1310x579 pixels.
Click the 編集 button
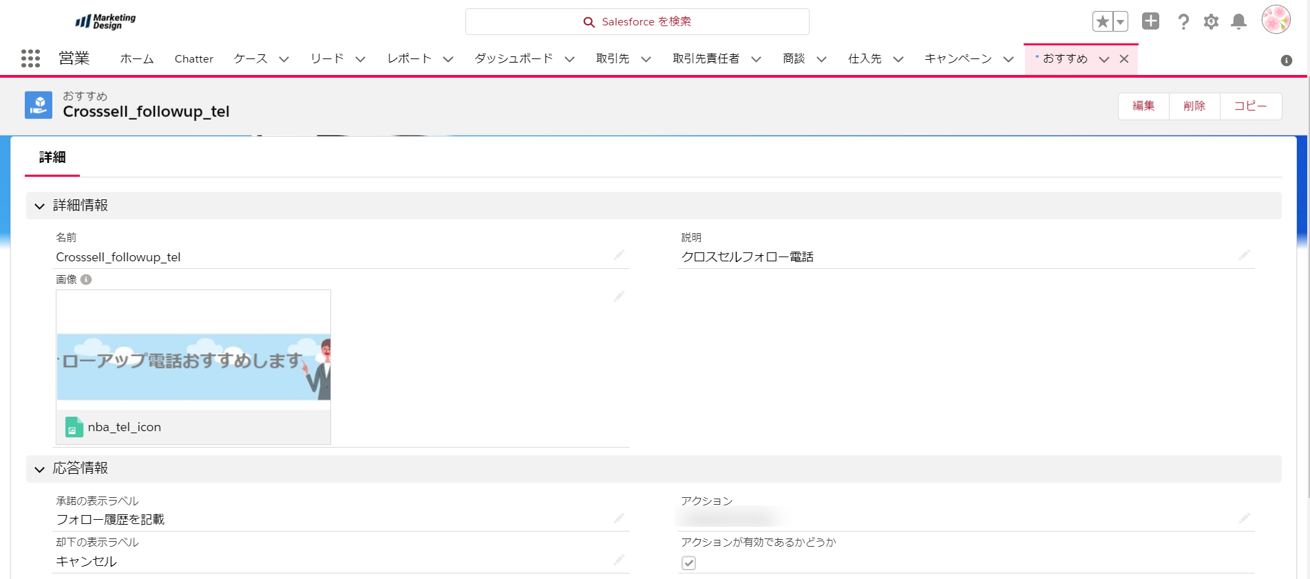click(1143, 106)
